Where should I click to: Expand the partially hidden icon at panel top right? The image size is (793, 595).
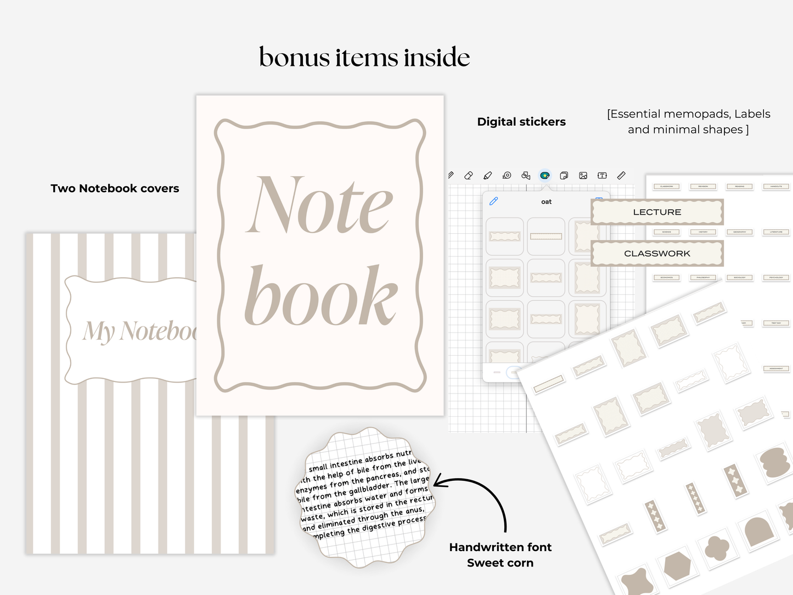point(599,199)
